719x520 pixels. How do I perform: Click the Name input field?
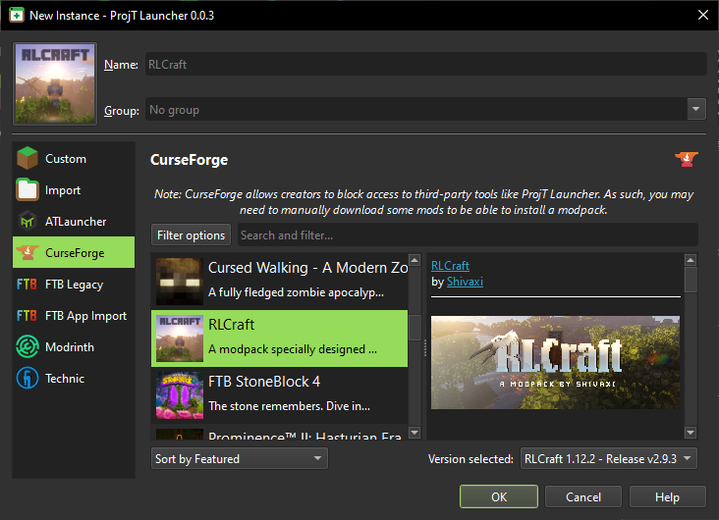tap(426, 64)
